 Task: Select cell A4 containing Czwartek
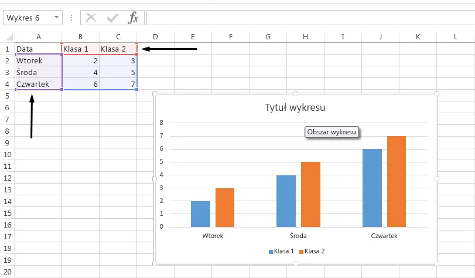[38, 84]
